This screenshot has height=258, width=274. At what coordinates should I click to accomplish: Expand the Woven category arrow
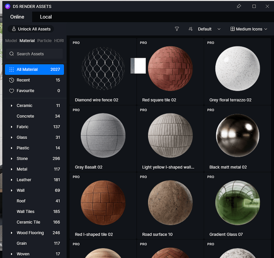pyautogui.click(x=12, y=254)
